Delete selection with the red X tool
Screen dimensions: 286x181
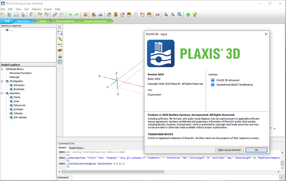click(x=86, y=14)
